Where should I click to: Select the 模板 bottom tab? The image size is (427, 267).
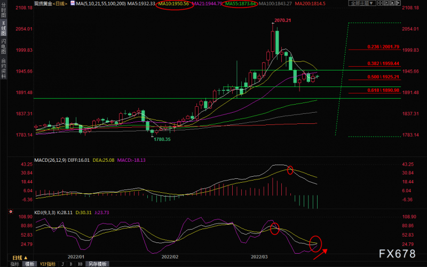pyautogui.click(x=29, y=264)
